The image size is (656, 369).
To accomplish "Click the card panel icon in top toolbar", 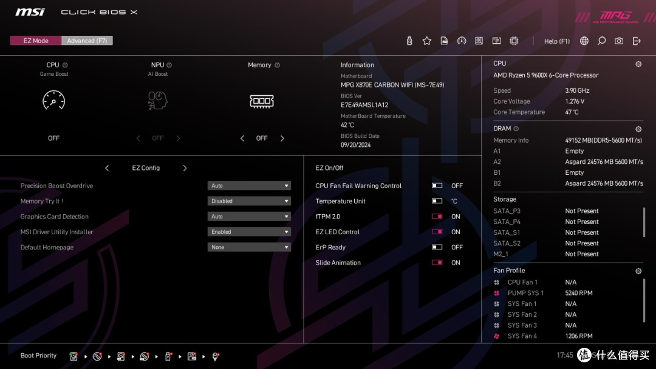I will pos(497,41).
